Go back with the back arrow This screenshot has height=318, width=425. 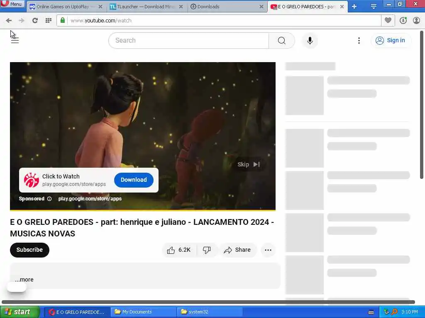pyautogui.click(x=9, y=20)
